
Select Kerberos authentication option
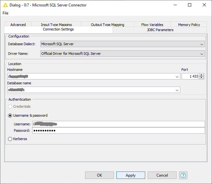pyautogui.click(x=10, y=139)
